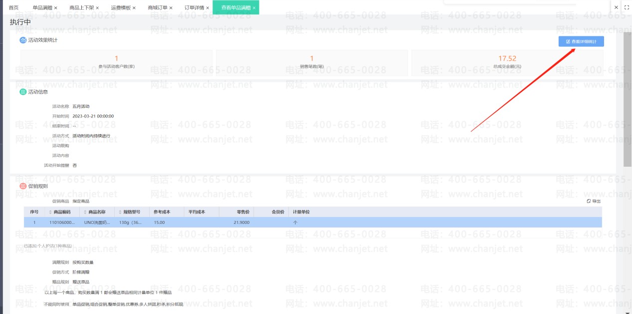The image size is (632, 314).
Task: Select the UNO洗面奶 product cell
Action: point(97,222)
